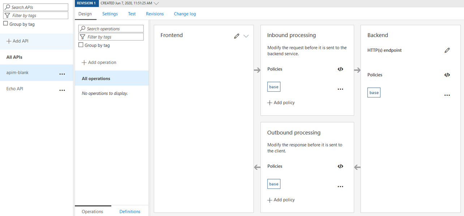The height and width of the screenshot is (216, 464).
Task: Open the Echo API ellipsis menu
Action: (x=62, y=90)
